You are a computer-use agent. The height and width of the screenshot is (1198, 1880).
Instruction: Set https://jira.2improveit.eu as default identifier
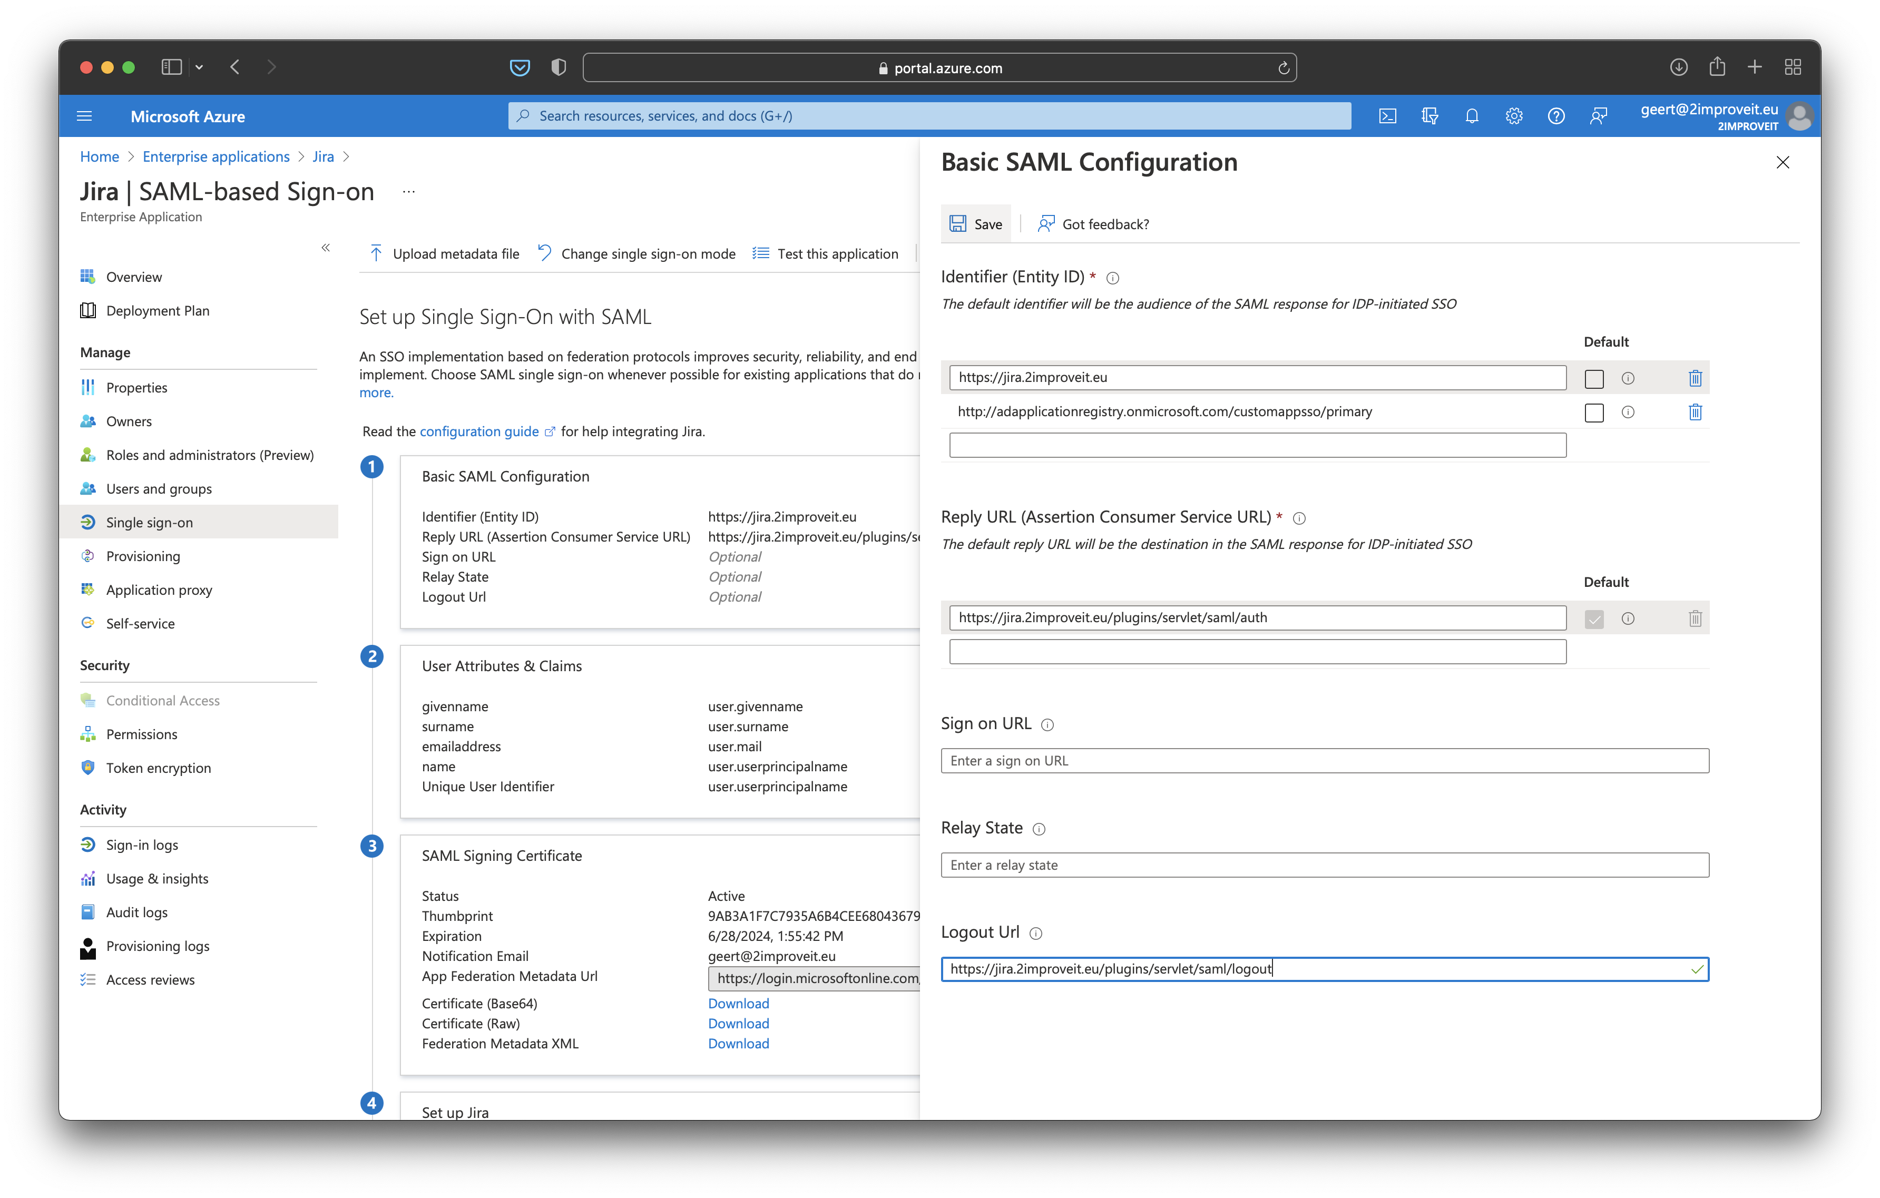[1594, 378]
